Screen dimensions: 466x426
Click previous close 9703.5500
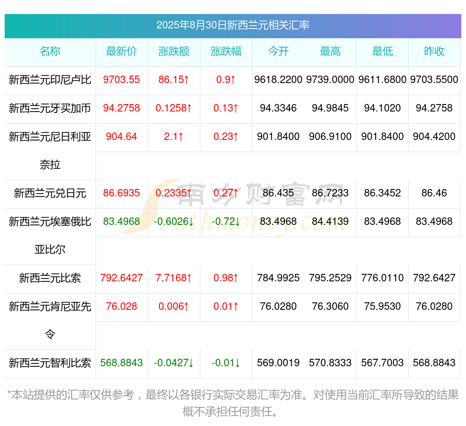click(x=434, y=79)
